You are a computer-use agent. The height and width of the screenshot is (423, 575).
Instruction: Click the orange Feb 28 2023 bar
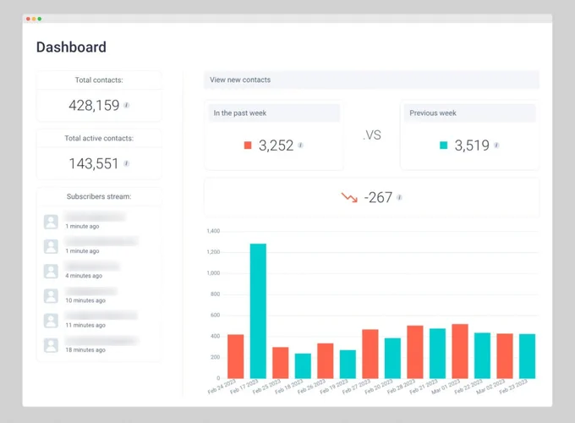pyautogui.click(x=415, y=352)
